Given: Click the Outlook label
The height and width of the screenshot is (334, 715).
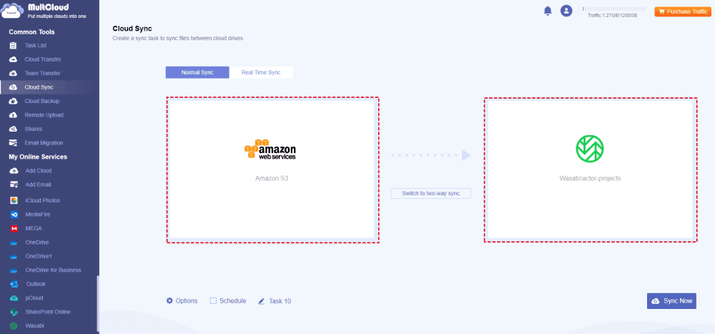Looking at the screenshot, I should [36, 284].
